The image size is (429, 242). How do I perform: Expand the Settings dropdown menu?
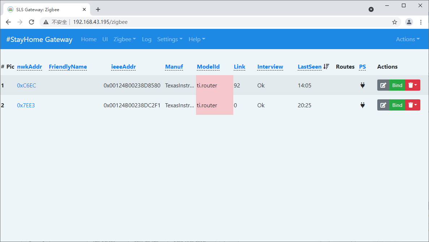click(x=170, y=39)
